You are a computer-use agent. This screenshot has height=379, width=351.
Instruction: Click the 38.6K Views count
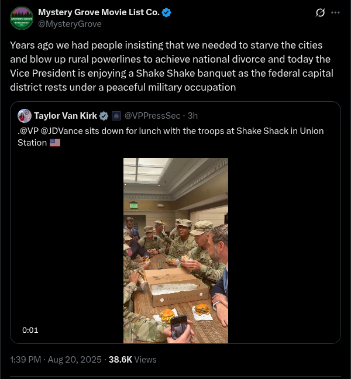point(132,360)
